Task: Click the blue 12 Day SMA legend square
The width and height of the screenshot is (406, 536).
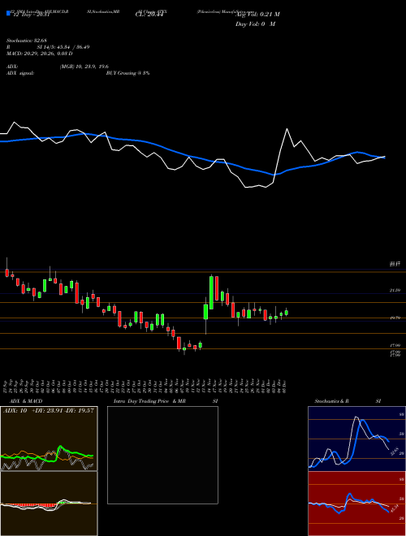Action: point(8,13)
